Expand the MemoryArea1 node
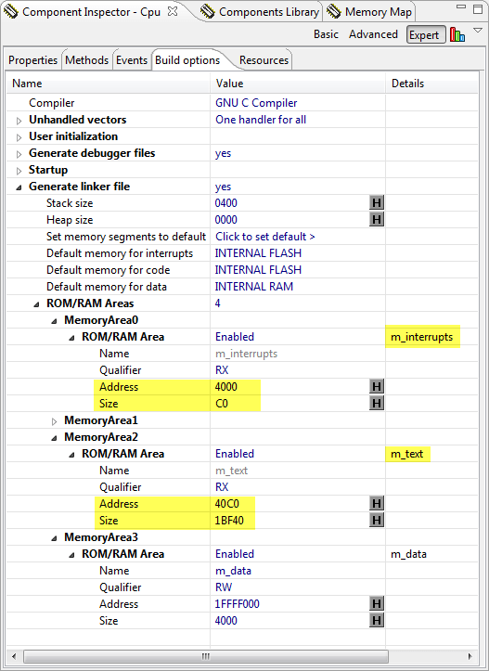The height and width of the screenshot is (671, 489). coord(55,421)
